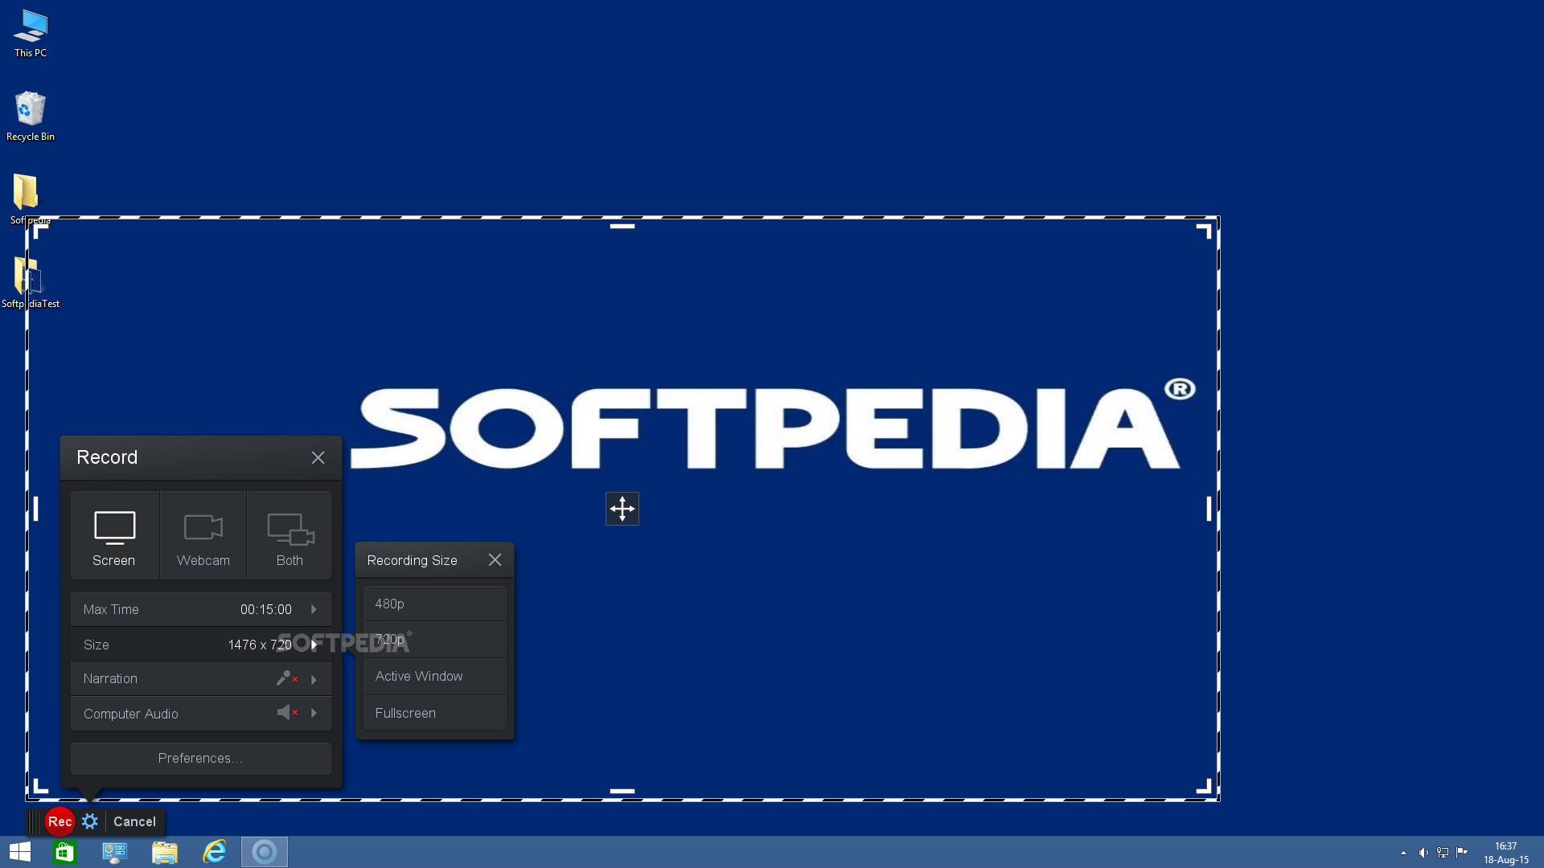The width and height of the screenshot is (1544, 868).
Task: Click the bottom-right corner capture handle
Action: (1204, 786)
